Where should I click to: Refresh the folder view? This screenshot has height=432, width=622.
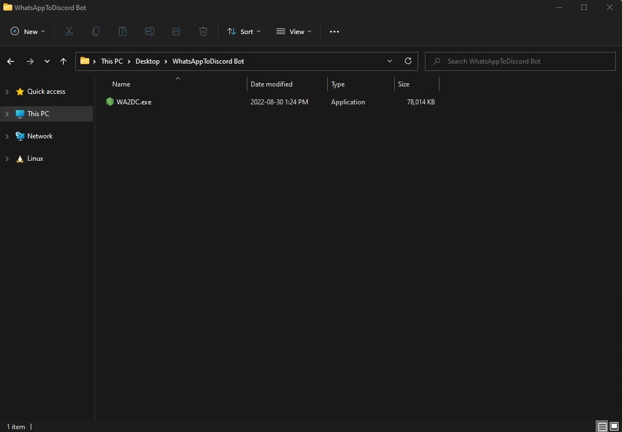pos(408,61)
